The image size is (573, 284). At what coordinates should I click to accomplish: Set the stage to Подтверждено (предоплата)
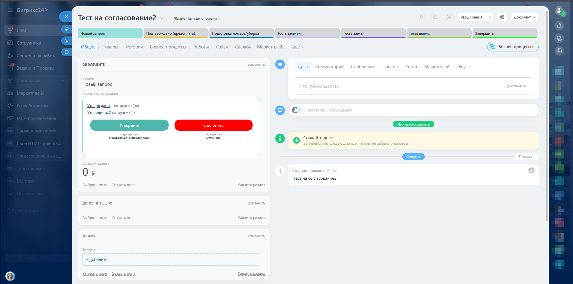[x=175, y=33]
